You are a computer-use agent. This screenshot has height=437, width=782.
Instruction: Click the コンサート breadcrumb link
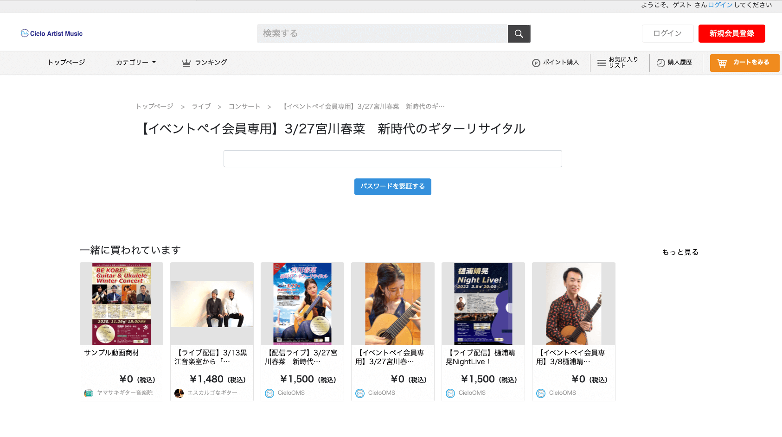click(244, 107)
